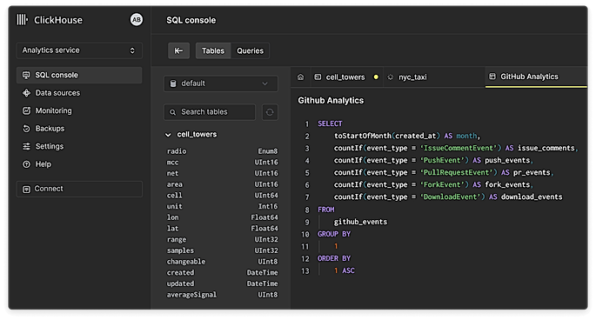
Task: Select the unit column row
Action: tap(223, 206)
